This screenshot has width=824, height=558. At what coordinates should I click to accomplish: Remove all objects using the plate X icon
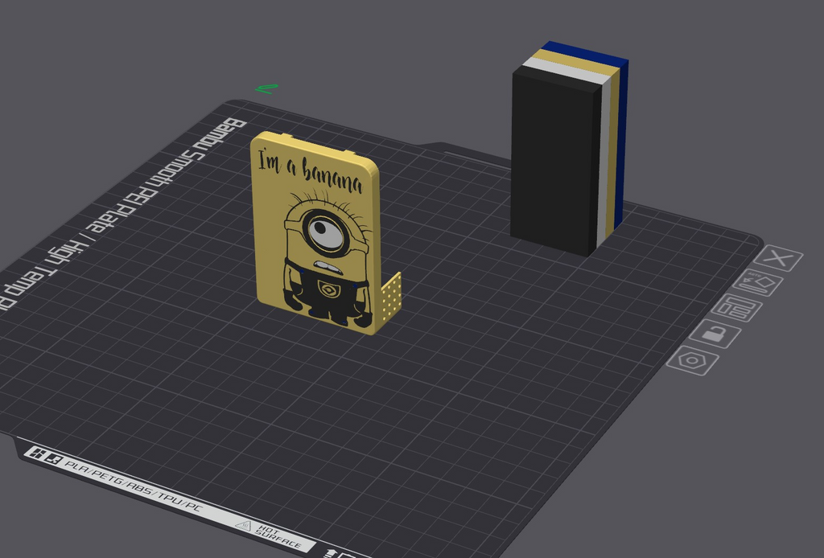(x=778, y=258)
